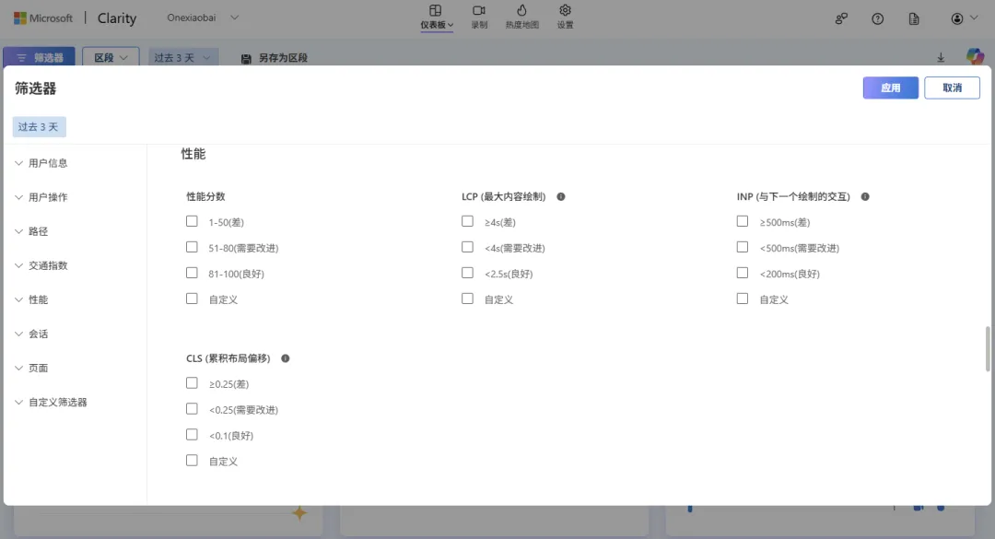Click the filter panel vertical scrollbar
Screen dimensions: 995x539
click(988, 348)
